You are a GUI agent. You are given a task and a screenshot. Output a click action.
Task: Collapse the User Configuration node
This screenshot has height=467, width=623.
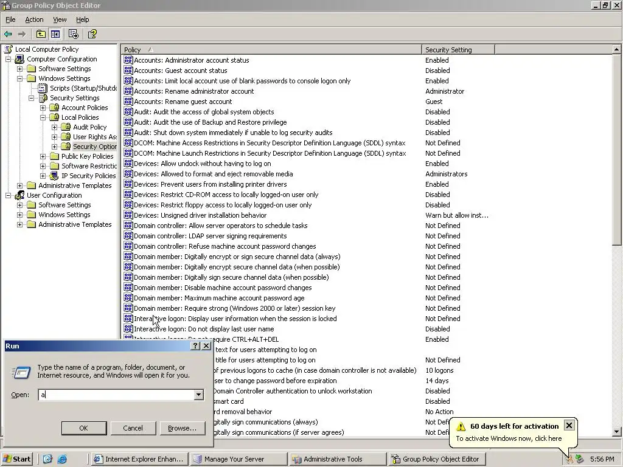point(8,195)
